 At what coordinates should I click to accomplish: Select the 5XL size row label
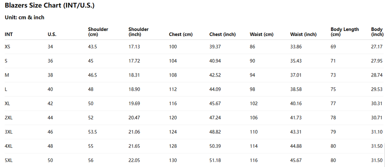(9, 160)
